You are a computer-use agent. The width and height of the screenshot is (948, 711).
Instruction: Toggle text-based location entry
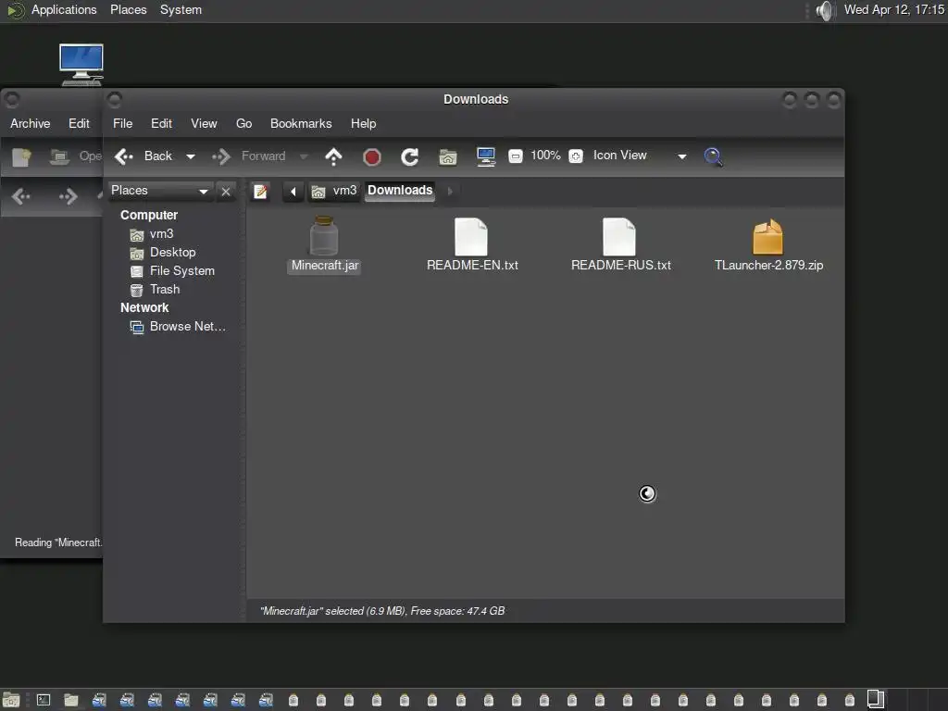click(260, 192)
